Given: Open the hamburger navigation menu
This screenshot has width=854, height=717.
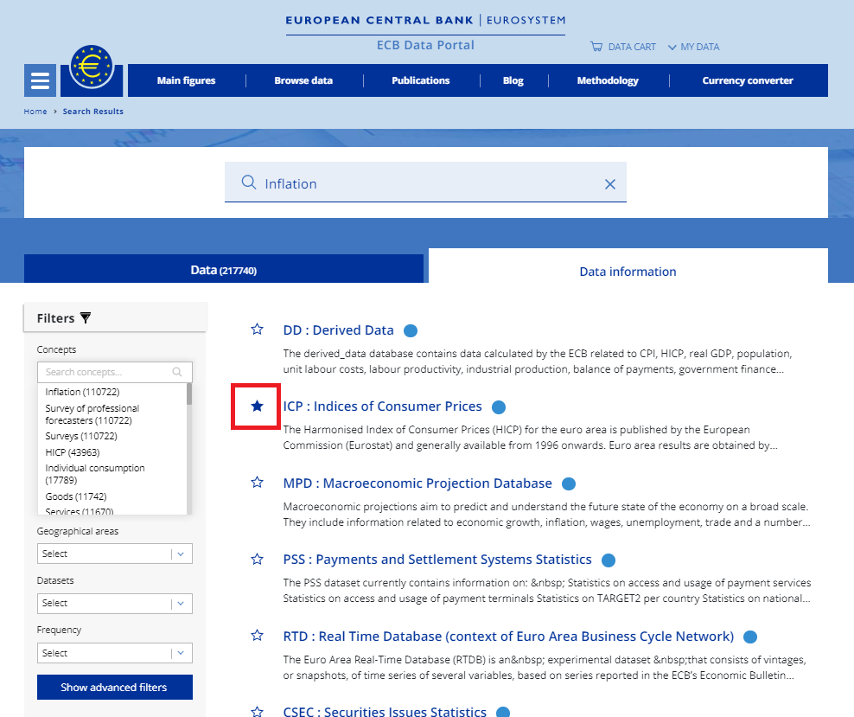Looking at the screenshot, I should [40, 80].
